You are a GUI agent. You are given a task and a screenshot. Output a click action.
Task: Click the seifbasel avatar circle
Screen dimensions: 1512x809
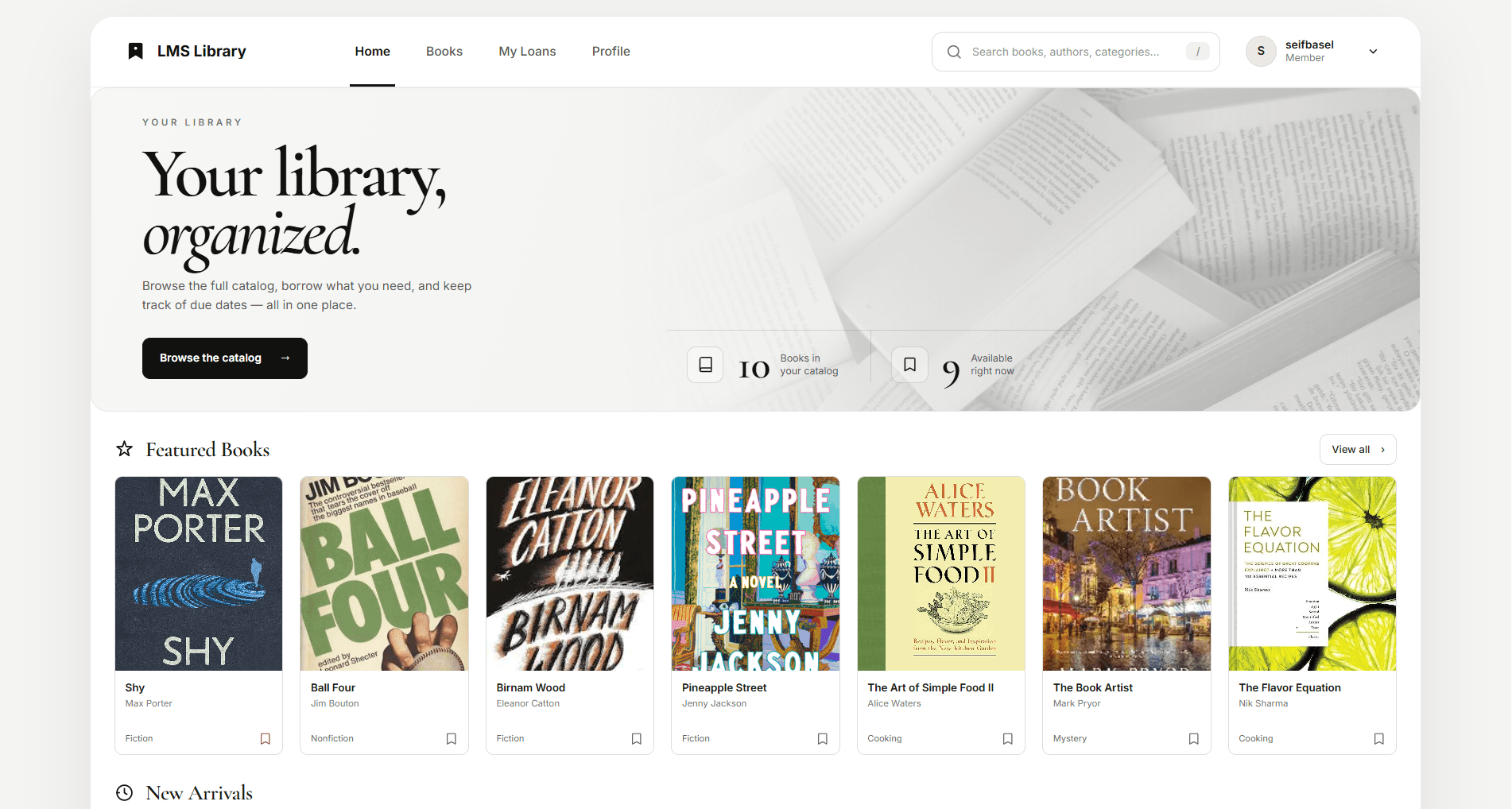(1261, 51)
